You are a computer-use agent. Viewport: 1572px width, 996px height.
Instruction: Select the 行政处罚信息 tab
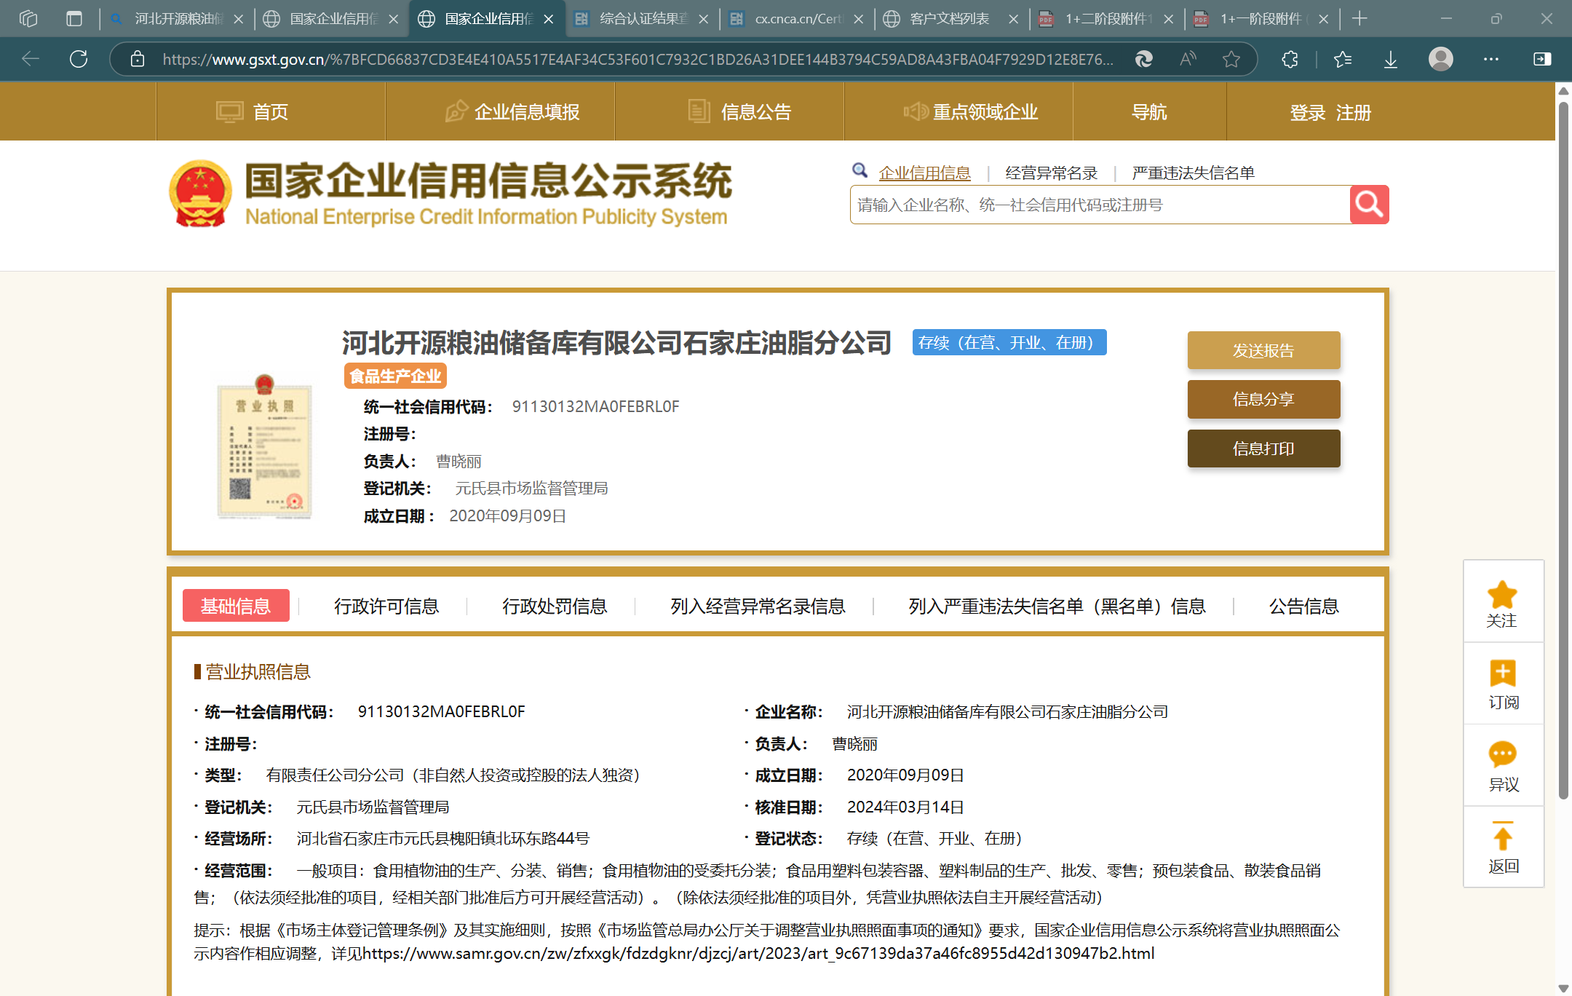pyautogui.click(x=555, y=606)
